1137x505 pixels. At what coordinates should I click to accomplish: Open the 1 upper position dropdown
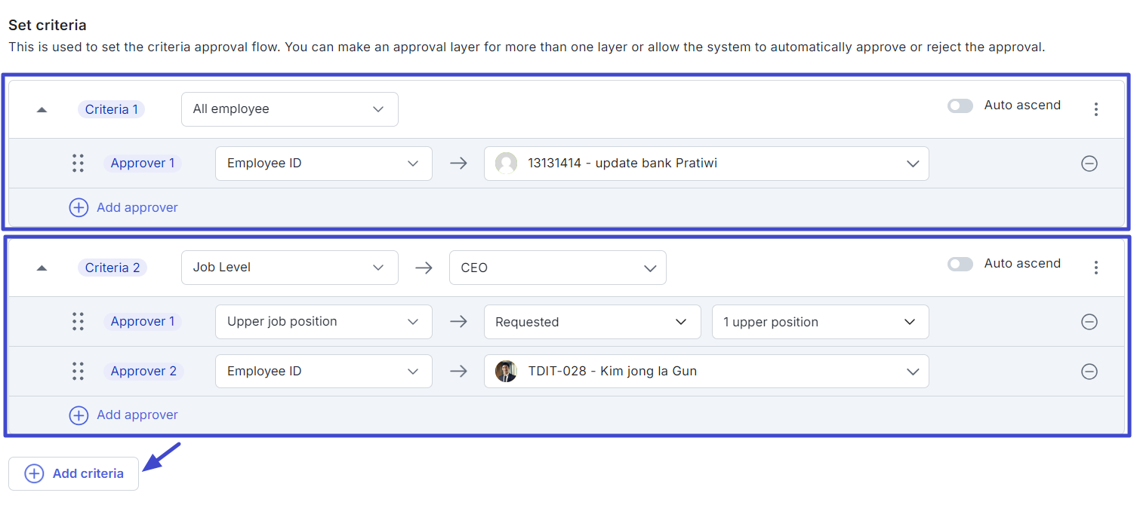click(x=821, y=322)
